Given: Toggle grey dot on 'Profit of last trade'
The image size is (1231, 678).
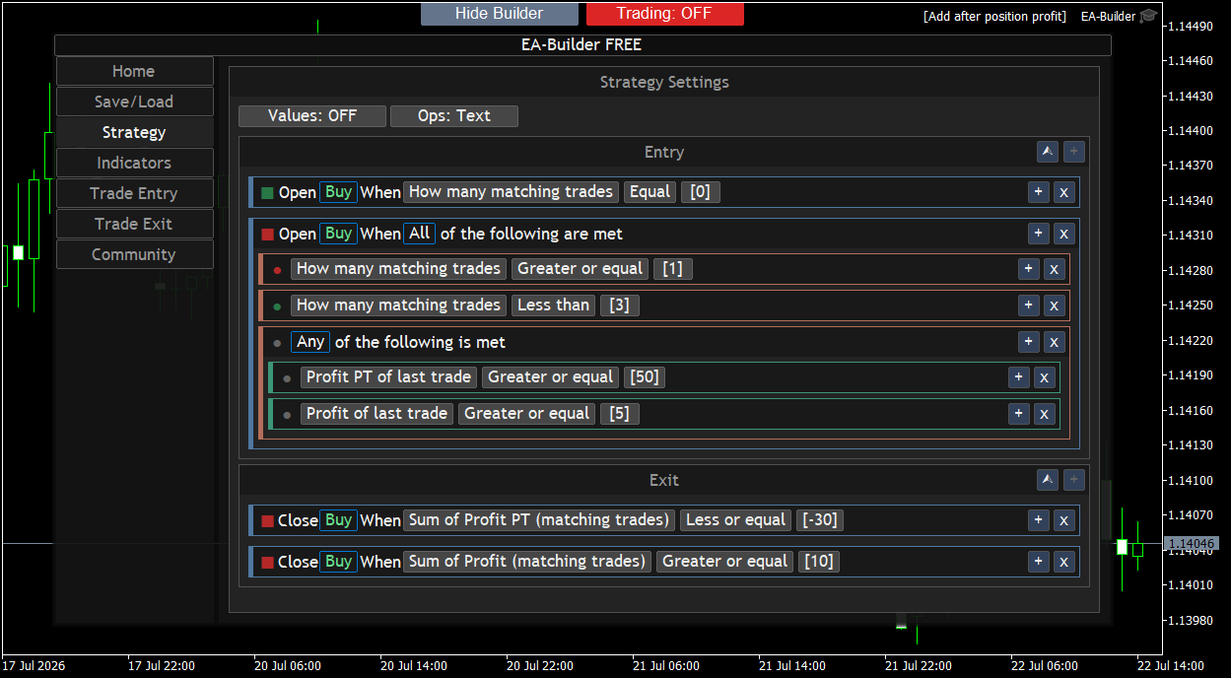Looking at the screenshot, I should (287, 415).
